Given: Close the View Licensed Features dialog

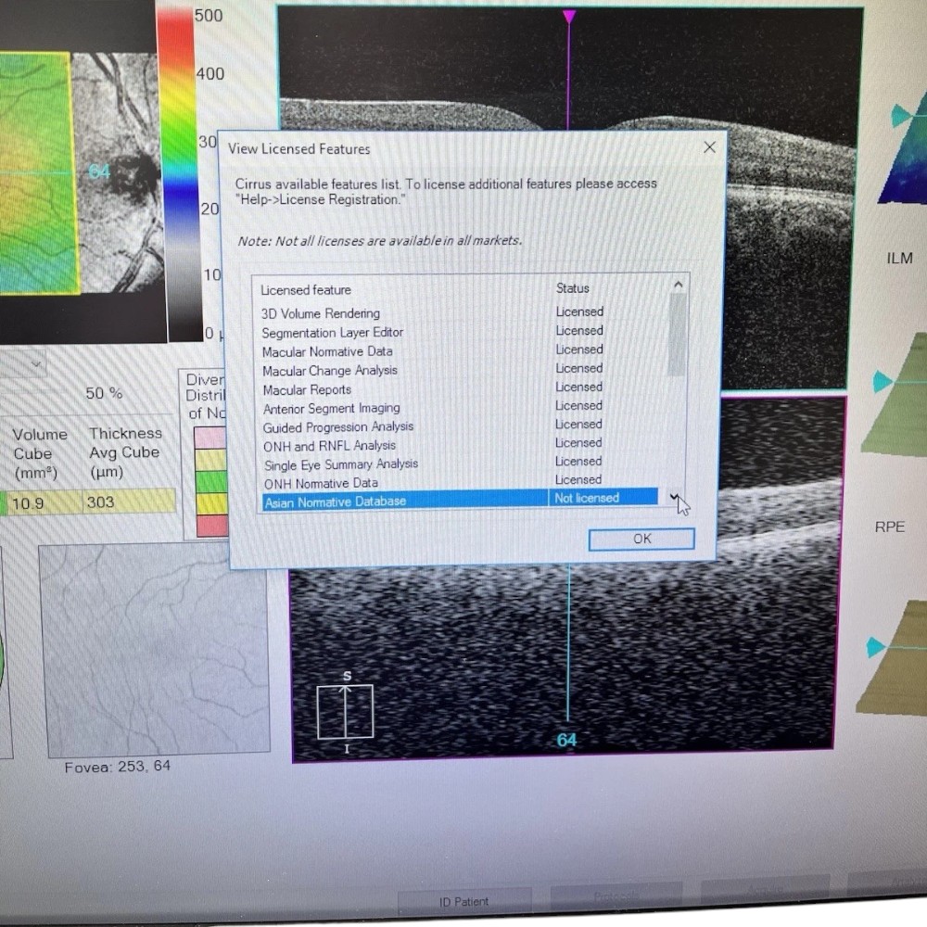Looking at the screenshot, I should (709, 147).
